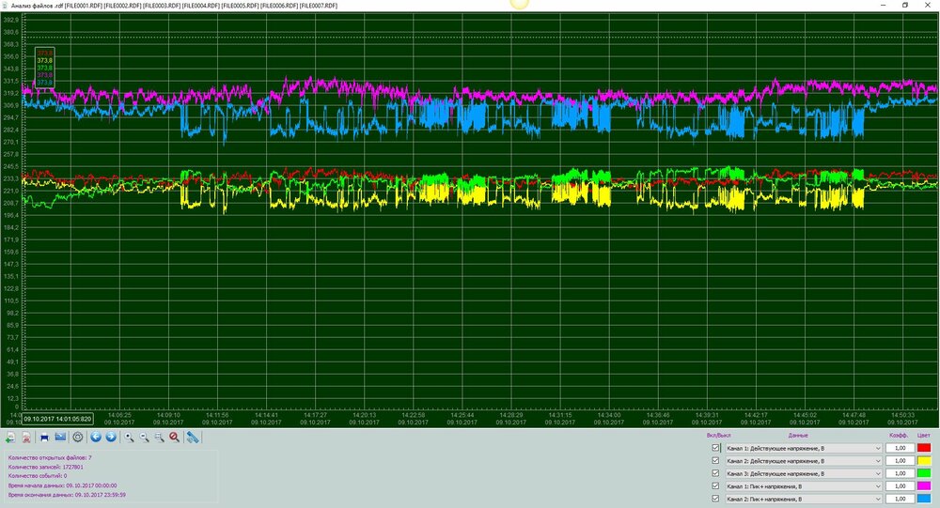940x508 pixels.
Task: Click the coefficient field next to yellow swatch
Action: tap(901, 461)
